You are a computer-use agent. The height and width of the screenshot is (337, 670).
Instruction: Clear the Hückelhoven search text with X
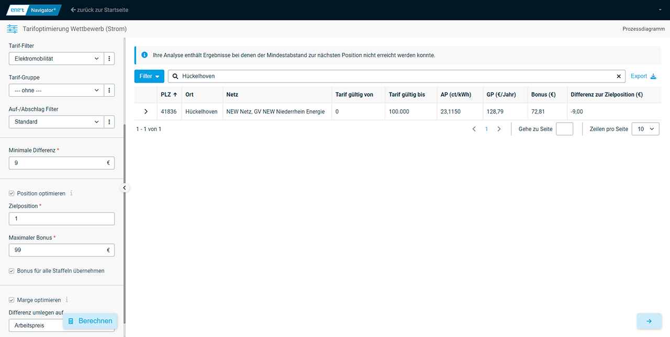[x=619, y=76]
